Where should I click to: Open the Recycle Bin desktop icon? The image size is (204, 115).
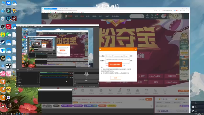3,19
